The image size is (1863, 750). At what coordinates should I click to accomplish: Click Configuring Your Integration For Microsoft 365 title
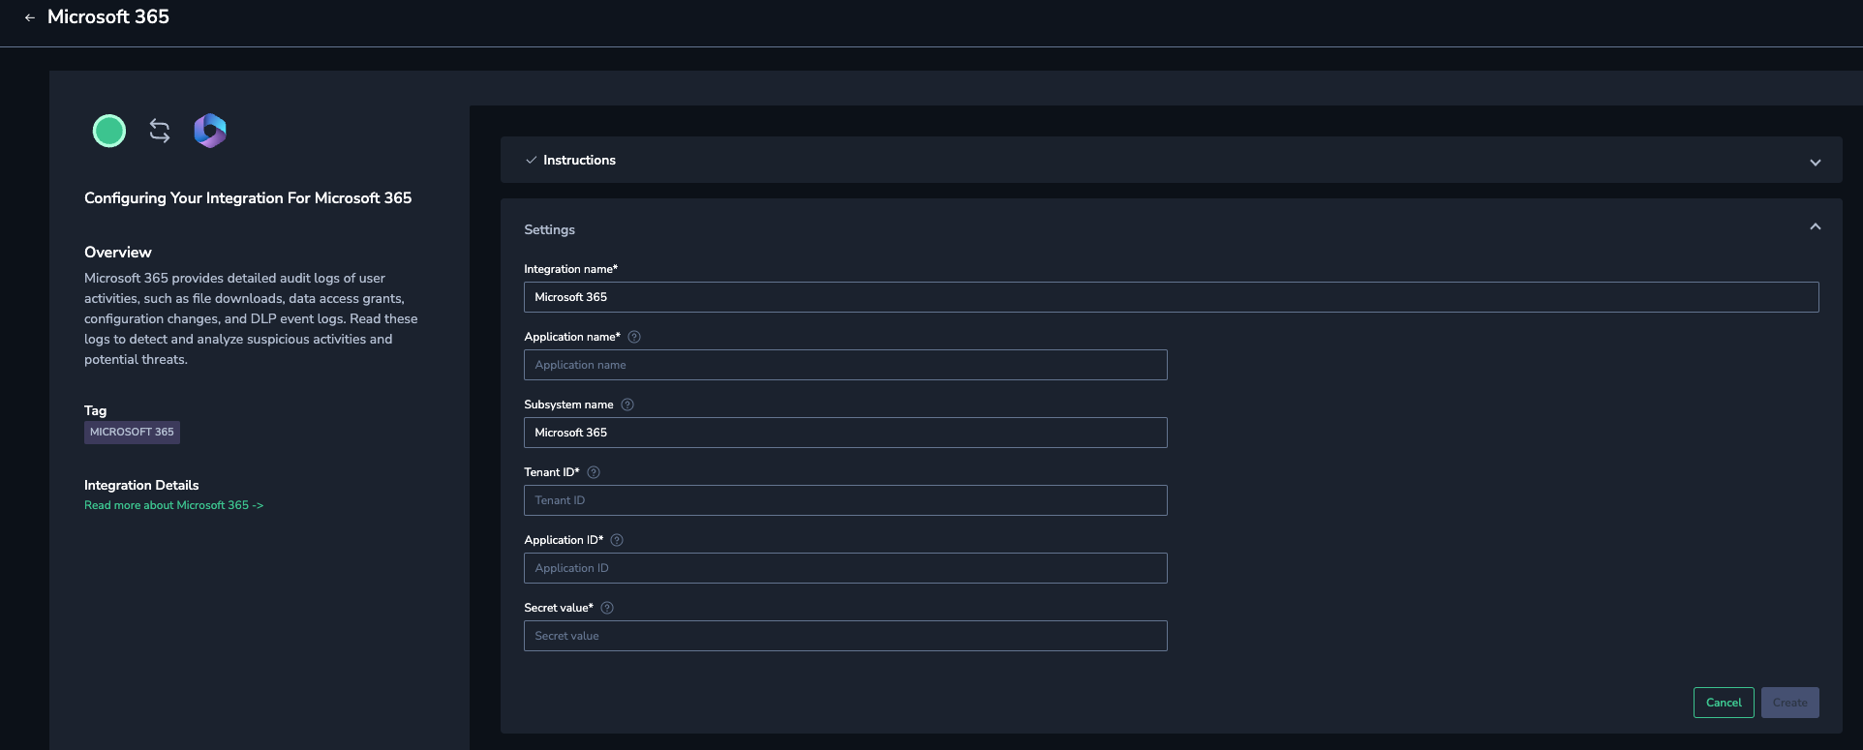(x=248, y=197)
